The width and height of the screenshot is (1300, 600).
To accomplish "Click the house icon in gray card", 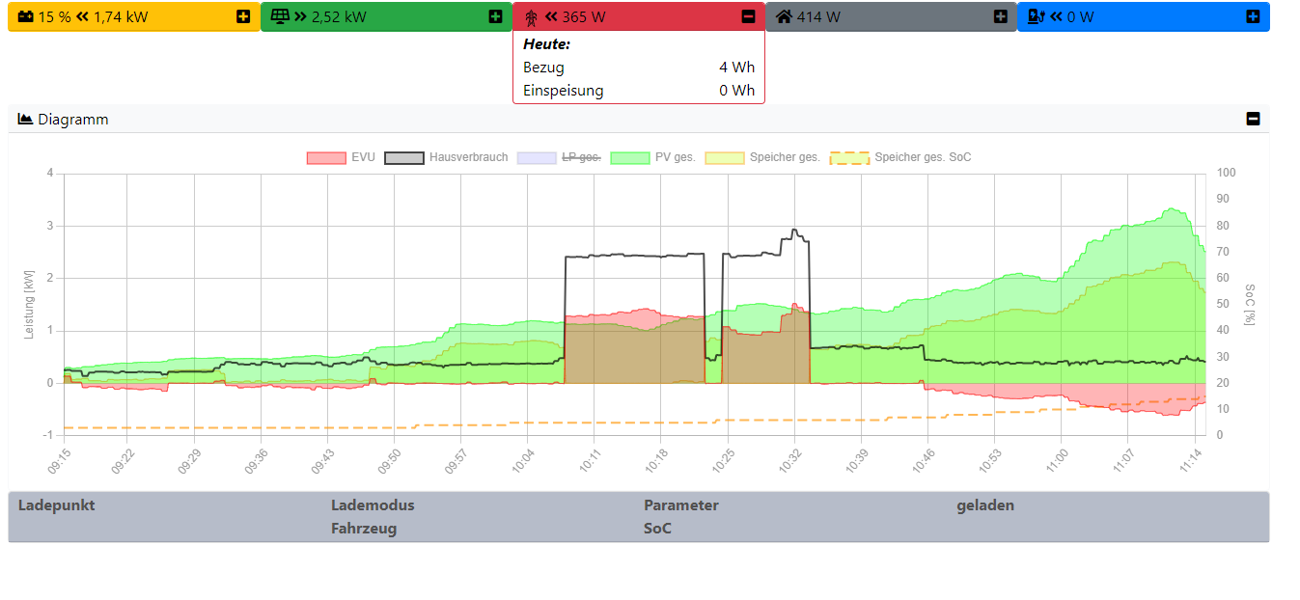I will coord(784,16).
